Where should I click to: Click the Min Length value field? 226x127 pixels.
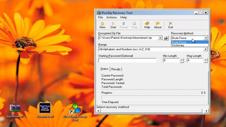click(171, 60)
